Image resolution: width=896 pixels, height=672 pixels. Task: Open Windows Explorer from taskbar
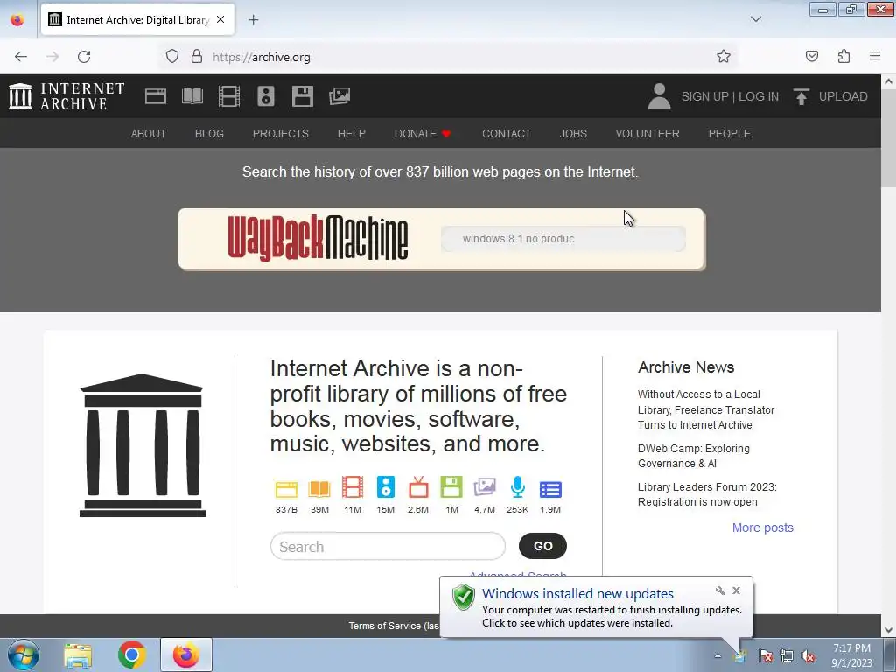coord(78,654)
